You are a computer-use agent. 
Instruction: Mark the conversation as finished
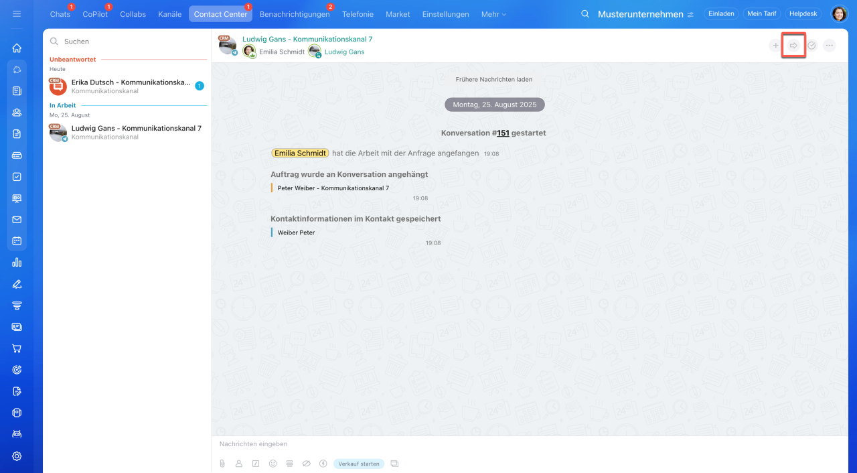(811, 46)
